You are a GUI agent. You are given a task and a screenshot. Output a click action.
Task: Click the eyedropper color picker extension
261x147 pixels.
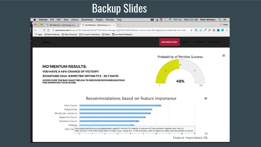point(205,30)
